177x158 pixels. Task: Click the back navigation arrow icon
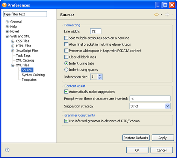click(156, 15)
